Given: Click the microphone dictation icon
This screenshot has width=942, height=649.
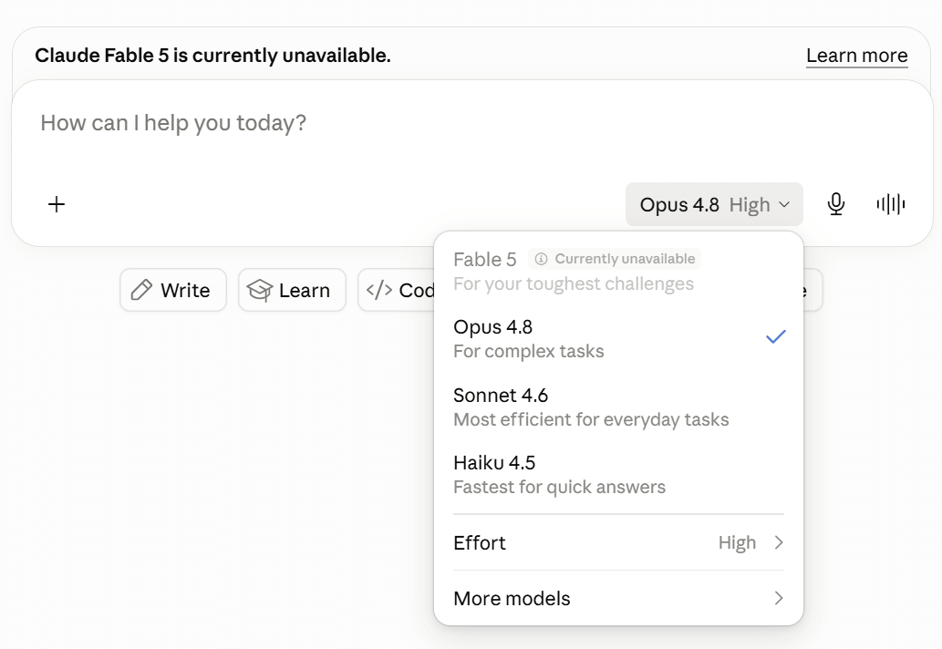Looking at the screenshot, I should (x=835, y=204).
